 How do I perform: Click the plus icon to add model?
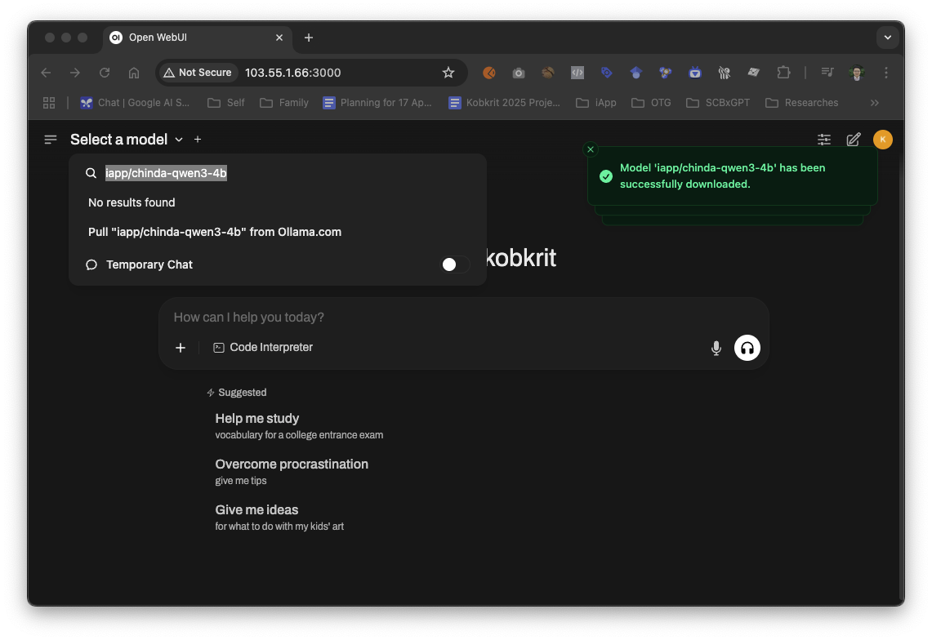point(198,140)
